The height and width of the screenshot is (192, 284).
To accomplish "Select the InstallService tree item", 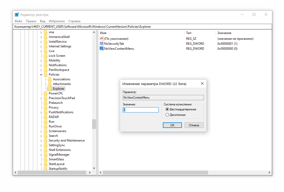I will [58, 41].
